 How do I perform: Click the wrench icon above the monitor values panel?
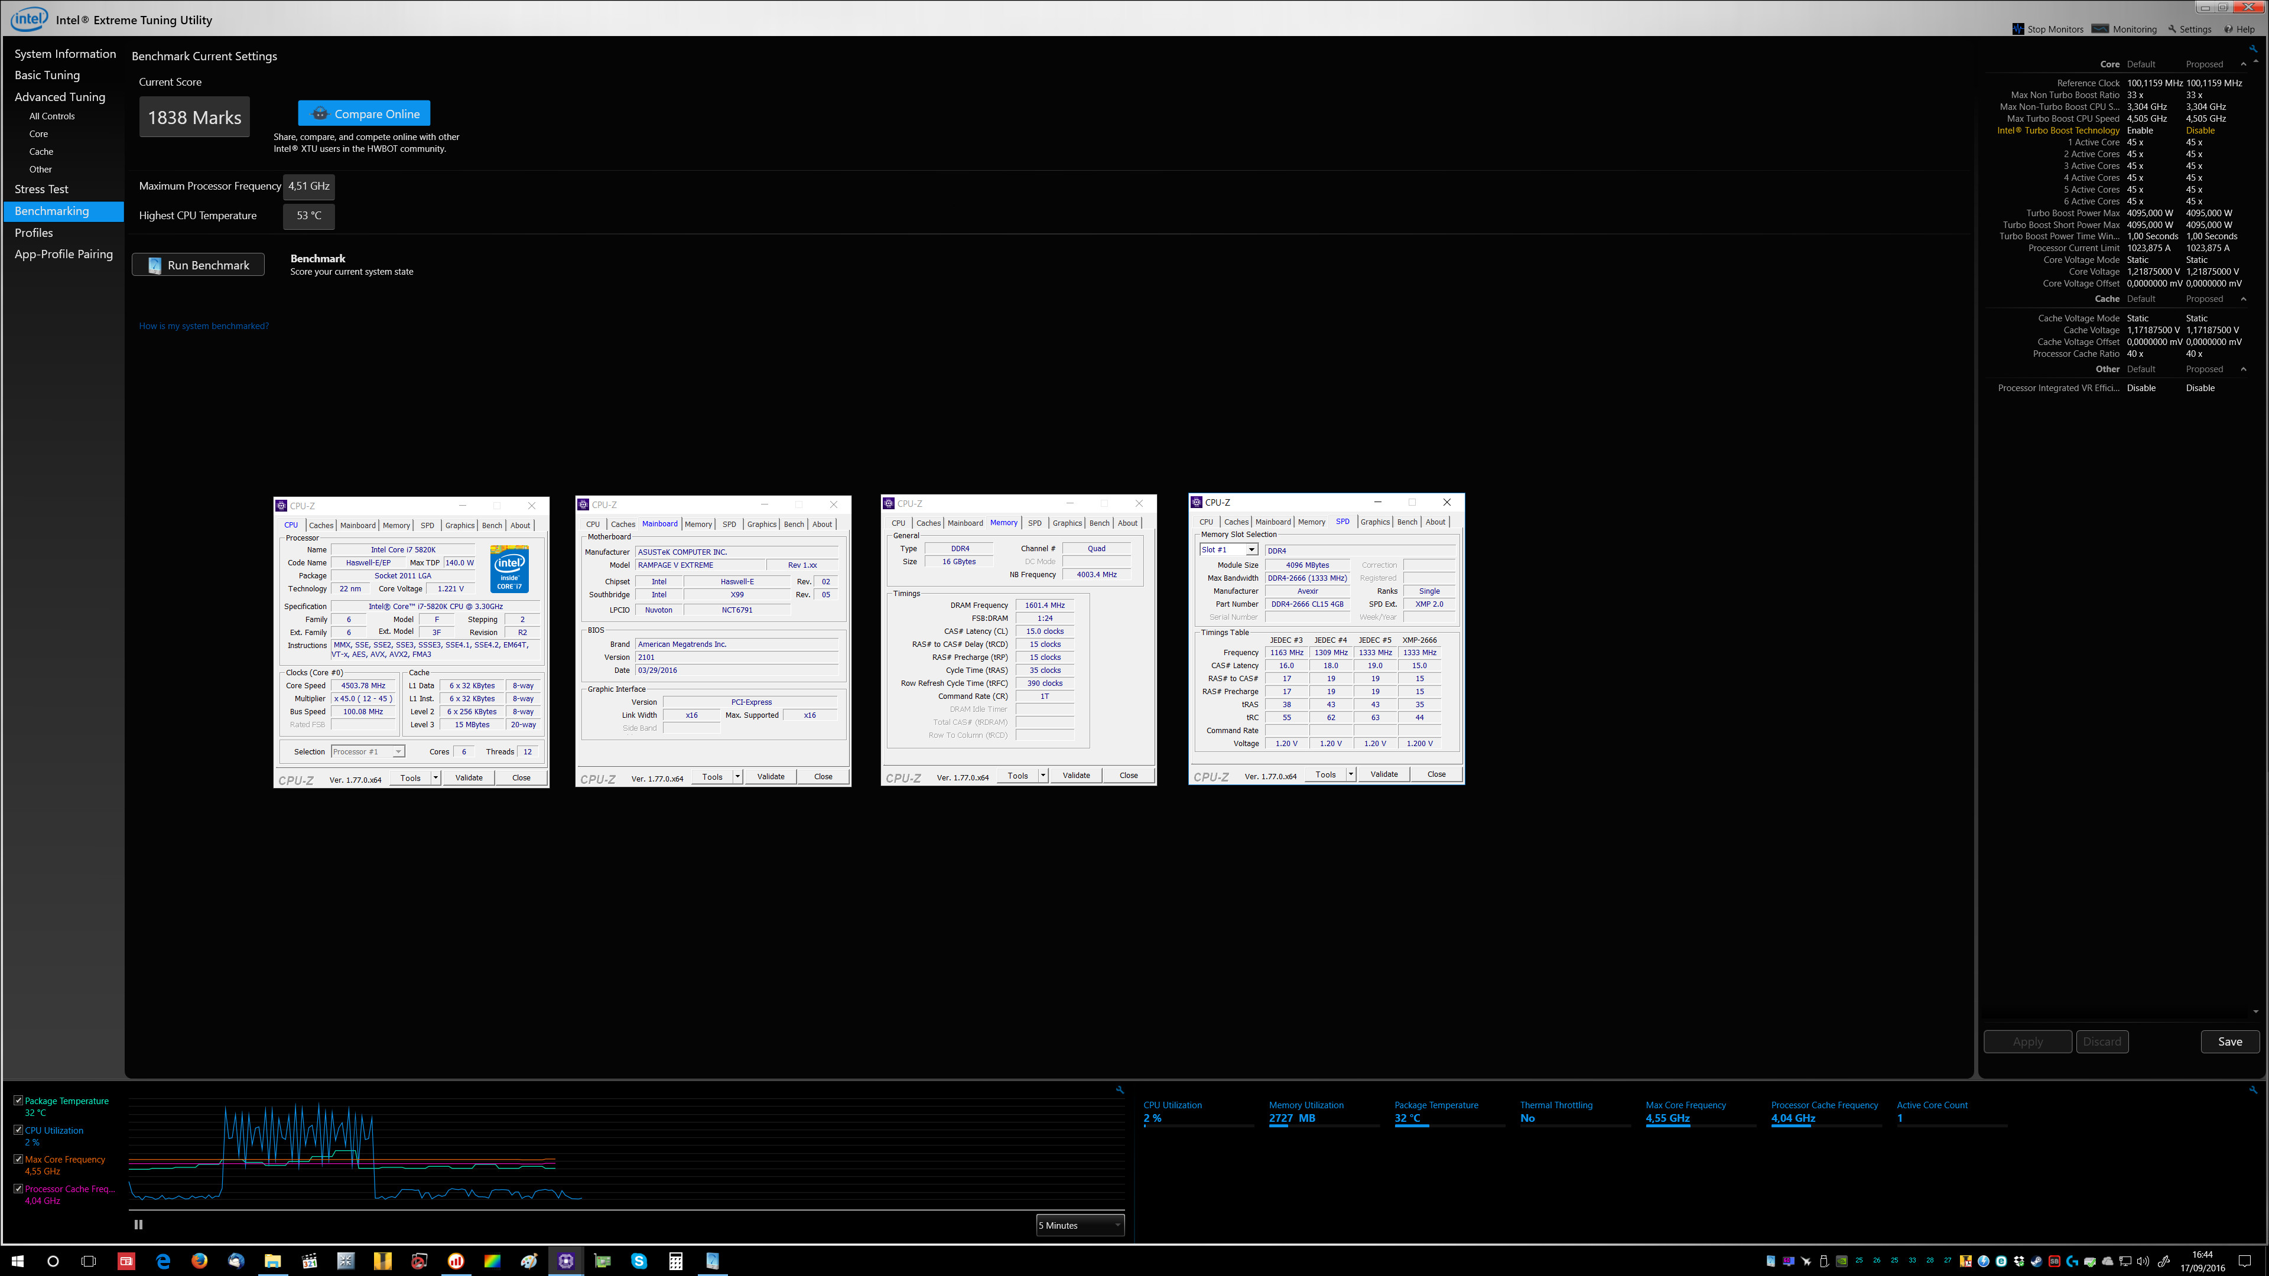click(2252, 1089)
